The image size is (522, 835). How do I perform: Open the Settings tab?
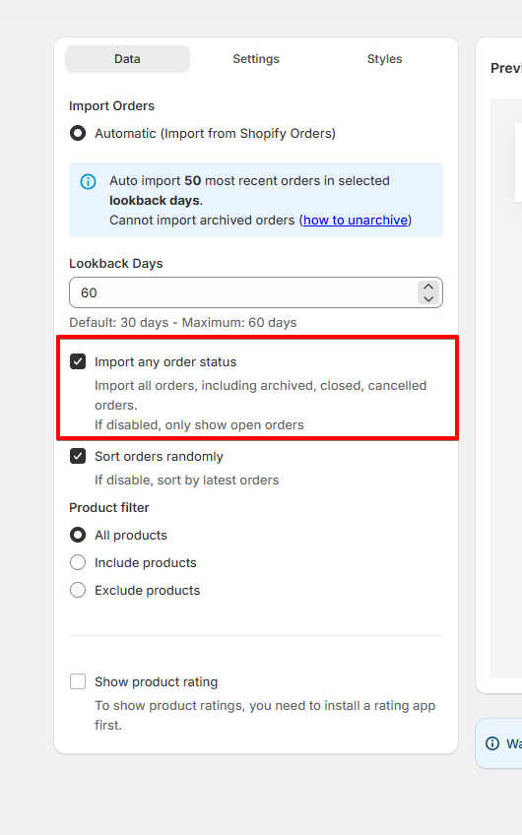tap(256, 59)
